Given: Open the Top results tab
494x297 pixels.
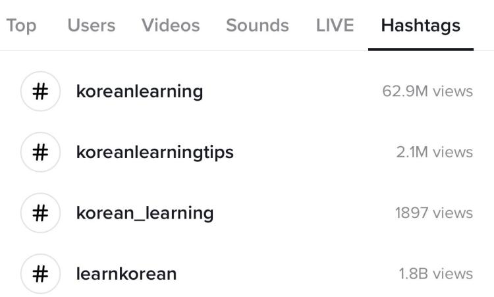Looking at the screenshot, I should click(x=21, y=25).
